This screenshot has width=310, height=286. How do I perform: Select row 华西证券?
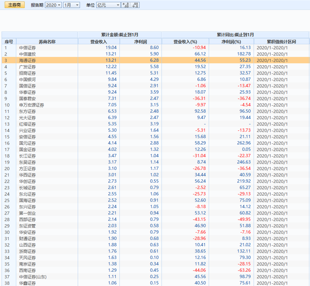click(155, 175)
